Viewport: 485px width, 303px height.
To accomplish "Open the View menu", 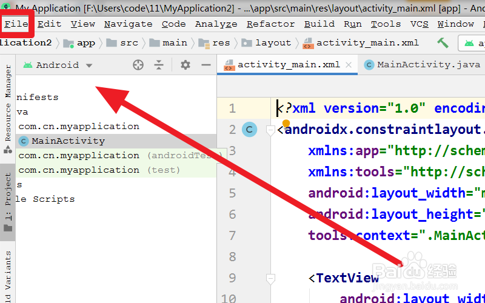I will (83, 24).
